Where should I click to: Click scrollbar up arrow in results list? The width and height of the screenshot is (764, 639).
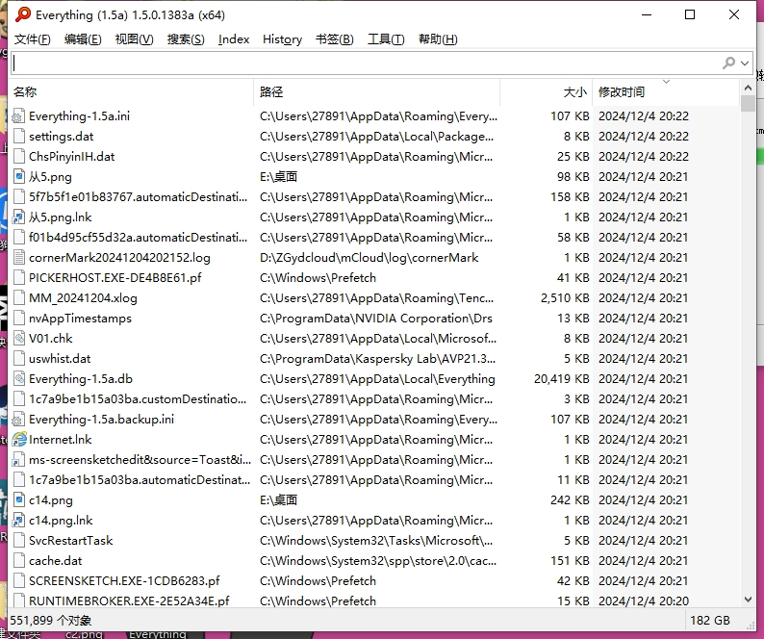pyautogui.click(x=748, y=88)
